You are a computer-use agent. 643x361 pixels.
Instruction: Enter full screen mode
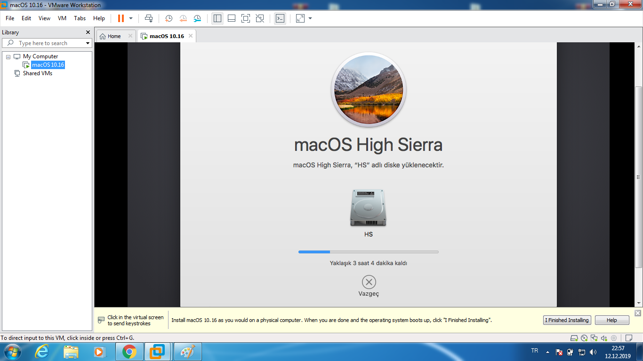246,18
